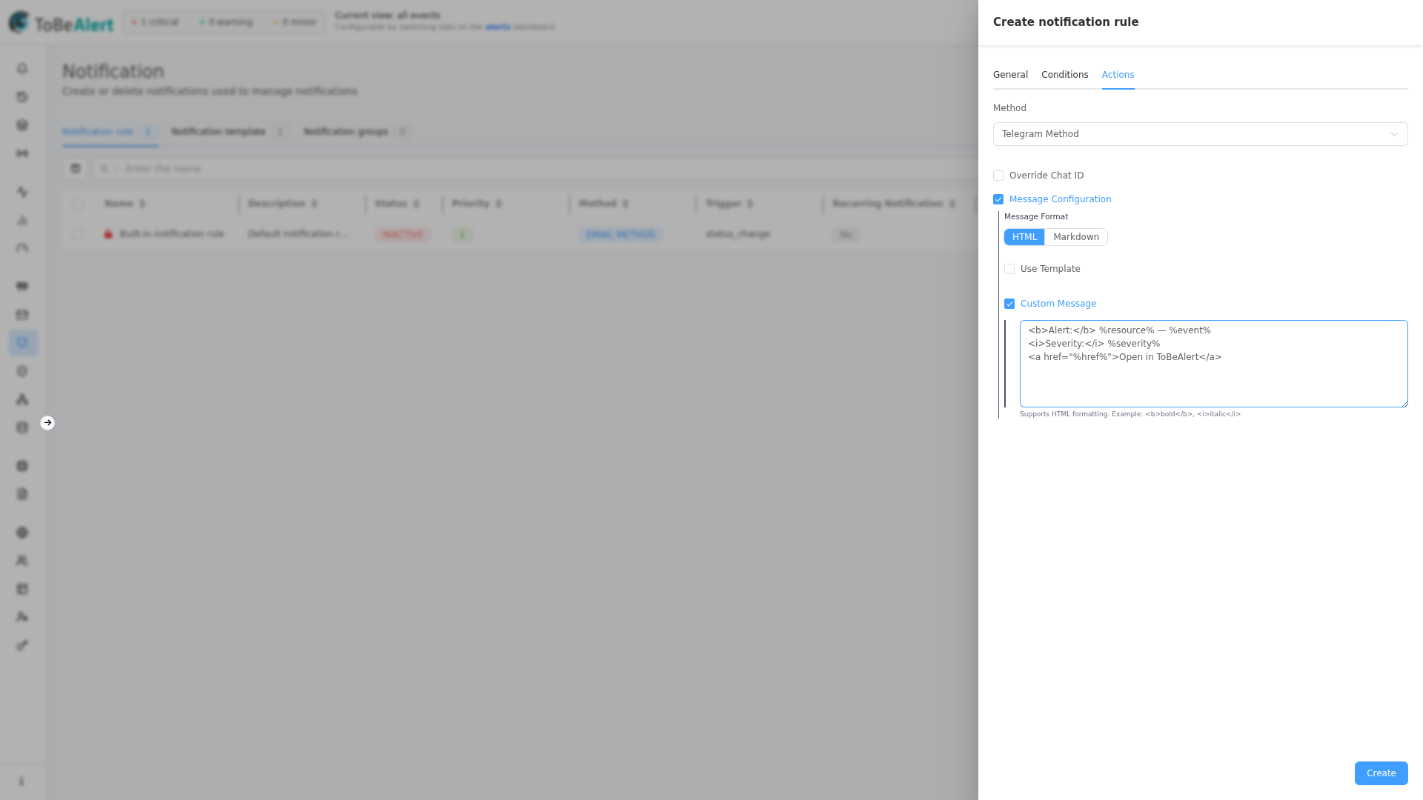Screen dimensions: 1423x800
Task: Open the document icon in the sidebar
Action: (22, 494)
